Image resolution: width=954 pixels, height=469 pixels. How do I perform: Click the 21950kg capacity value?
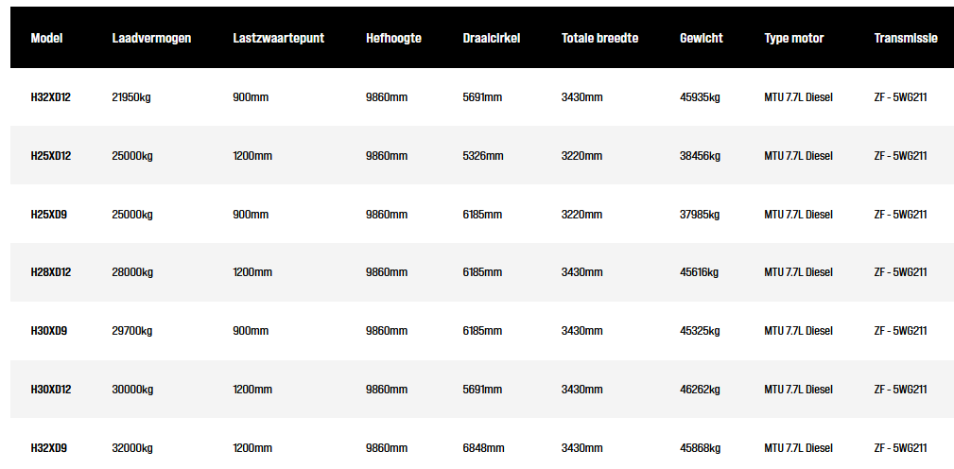tap(131, 97)
